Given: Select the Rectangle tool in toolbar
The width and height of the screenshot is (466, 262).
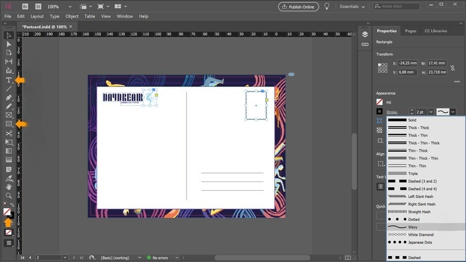Looking at the screenshot, I should [9, 124].
